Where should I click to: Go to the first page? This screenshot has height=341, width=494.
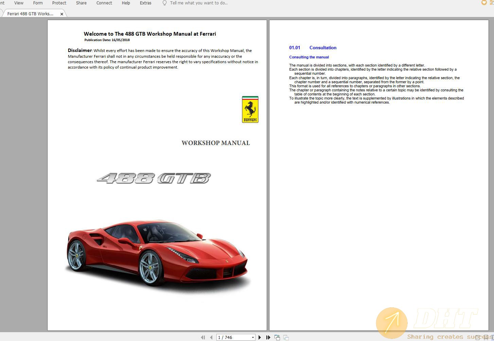tap(203, 337)
